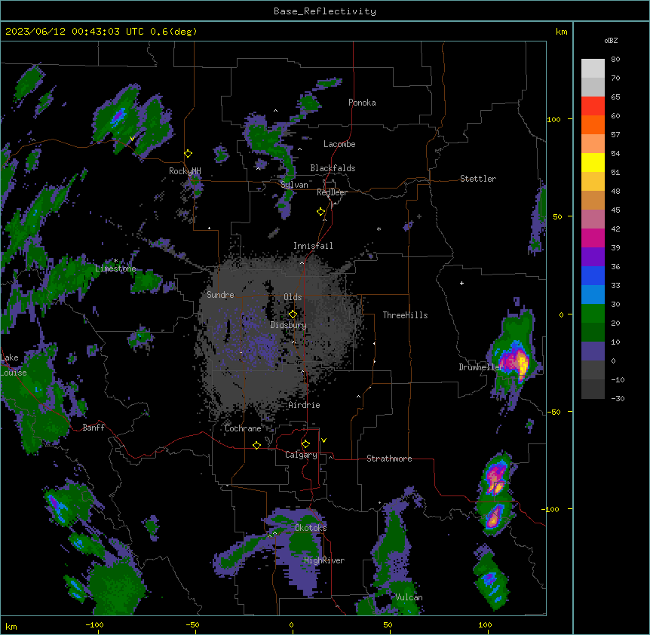This screenshot has height=635, width=650.
Task: Click the -50 tick label on the horizontal axis
Action: click(x=192, y=624)
